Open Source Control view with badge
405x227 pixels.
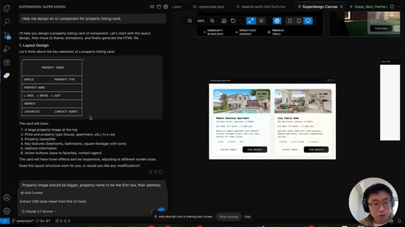[7, 35]
